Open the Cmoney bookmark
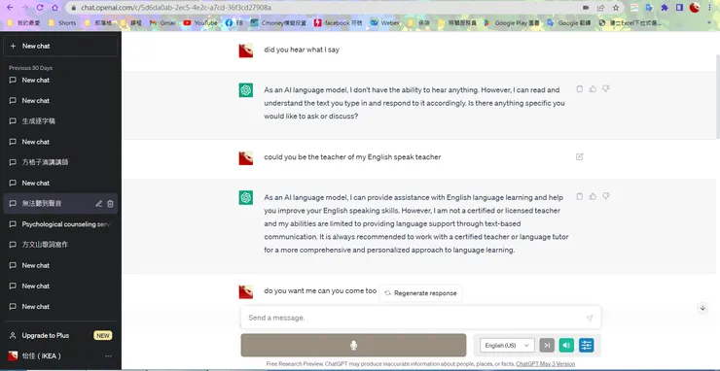The width and height of the screenshot is (720, 371). 278,23
